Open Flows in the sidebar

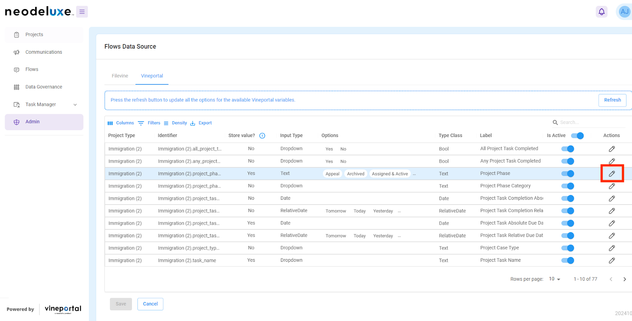pyautogui.click(x=44, y=69)
